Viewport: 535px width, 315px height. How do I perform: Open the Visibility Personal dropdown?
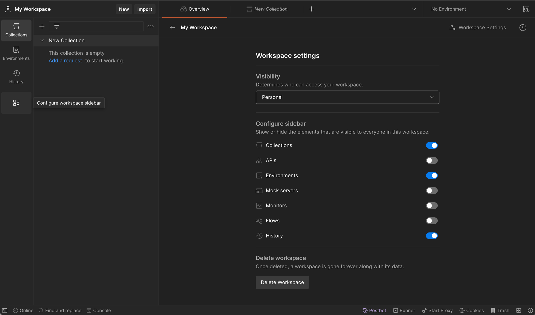[347, 97]
